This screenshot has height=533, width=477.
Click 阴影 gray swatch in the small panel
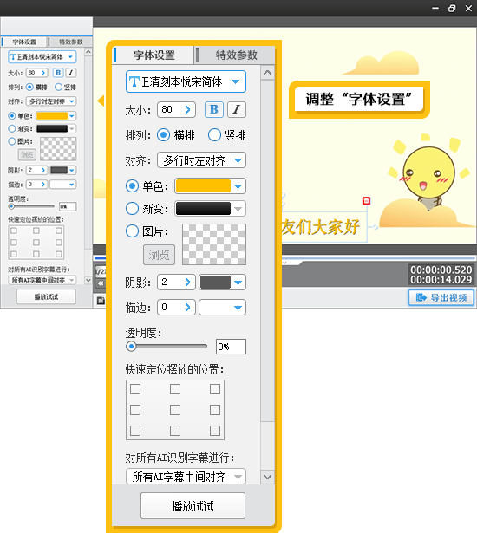[59, 170]
